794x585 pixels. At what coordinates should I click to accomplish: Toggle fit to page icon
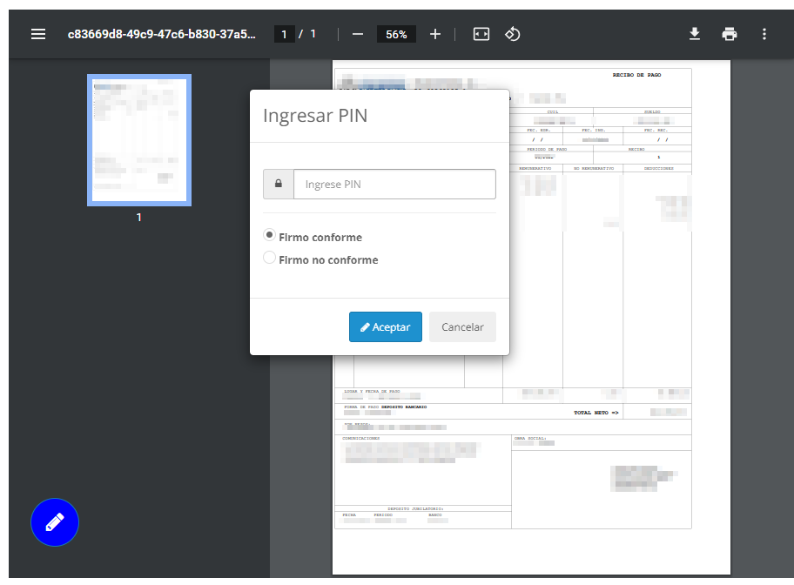[x=481, y=34]
